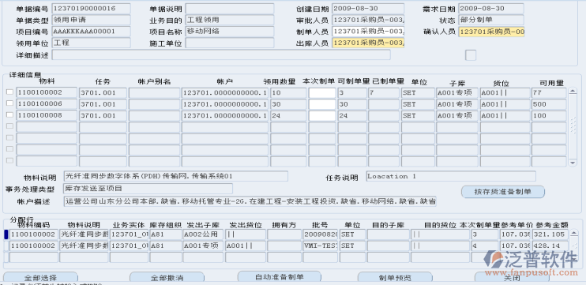Image resolution: width=586 pixels, height=285 pixels.
Task: Click the 确认人员 yellow field
Action: pyautogui.click(x=491, y=32)
